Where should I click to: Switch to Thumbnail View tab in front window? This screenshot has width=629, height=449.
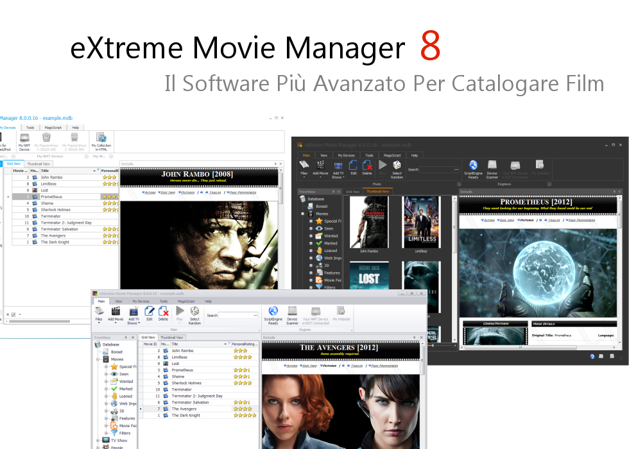172,337
